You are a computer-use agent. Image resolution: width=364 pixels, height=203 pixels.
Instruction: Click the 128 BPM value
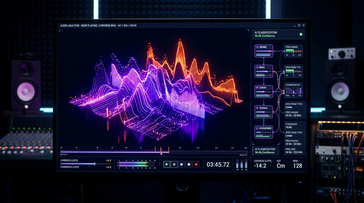298,166
